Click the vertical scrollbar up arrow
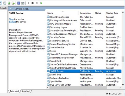The image size is (125, 96). click(123, 13)
